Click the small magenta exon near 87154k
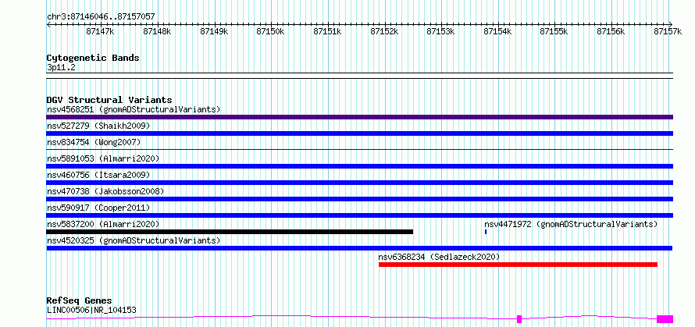Viewport: 695px width, 327px height. [x=519, y=319]
